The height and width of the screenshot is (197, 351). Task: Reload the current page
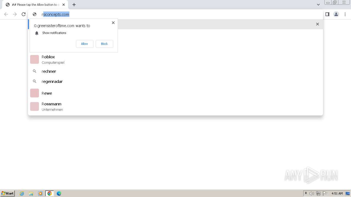click(24, 14)
